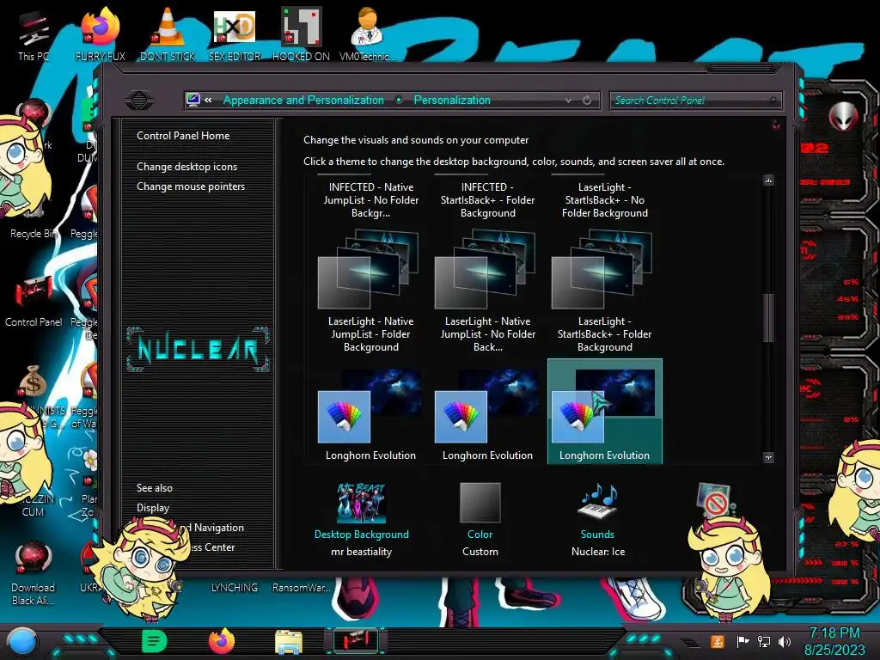The width and height of the screenshot is (880, 660).
Task: Click Appearance and Personalization breadcrumb
Action: [x=303, y=100]
